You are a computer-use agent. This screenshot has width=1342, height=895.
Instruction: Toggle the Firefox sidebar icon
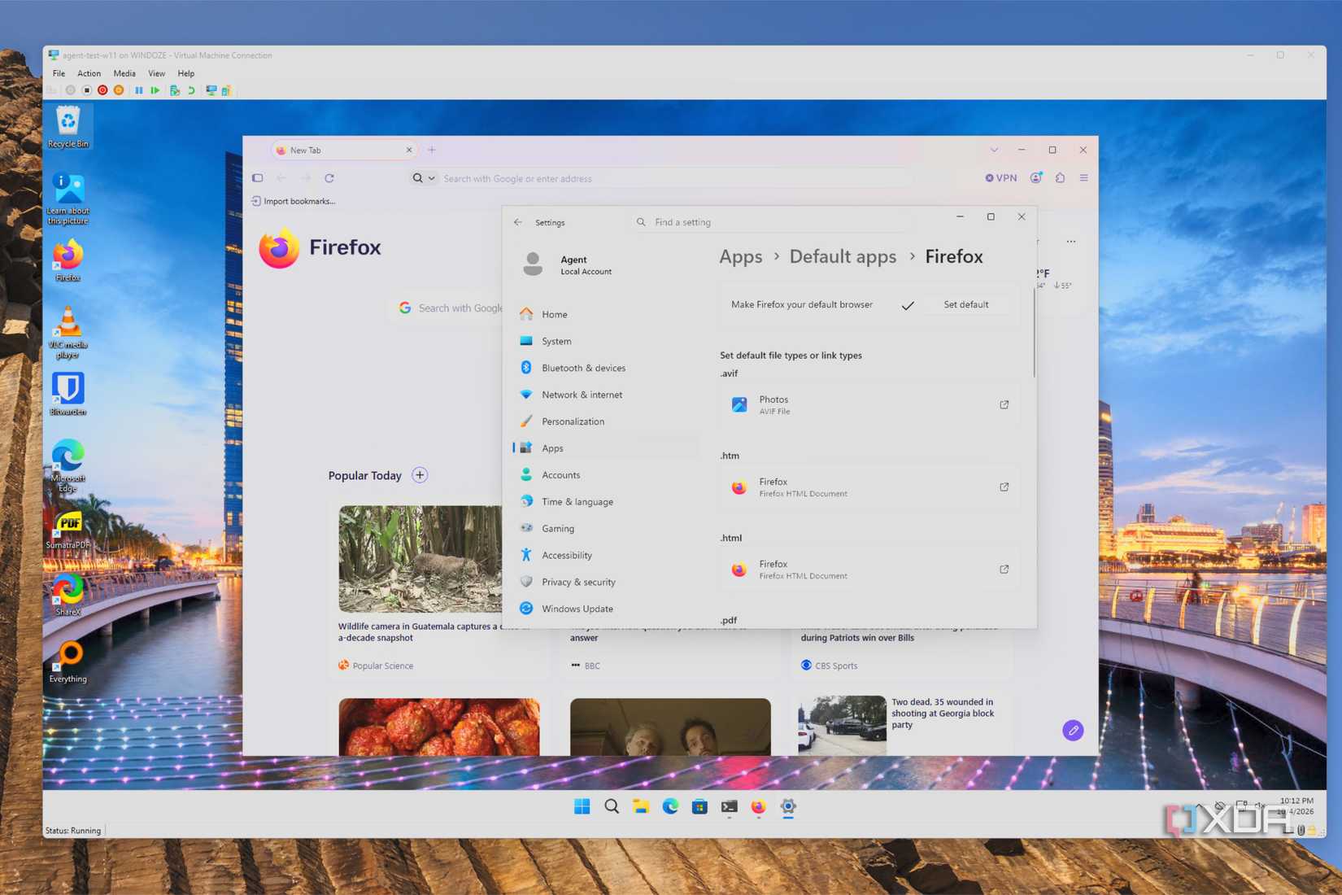(257, 177)
